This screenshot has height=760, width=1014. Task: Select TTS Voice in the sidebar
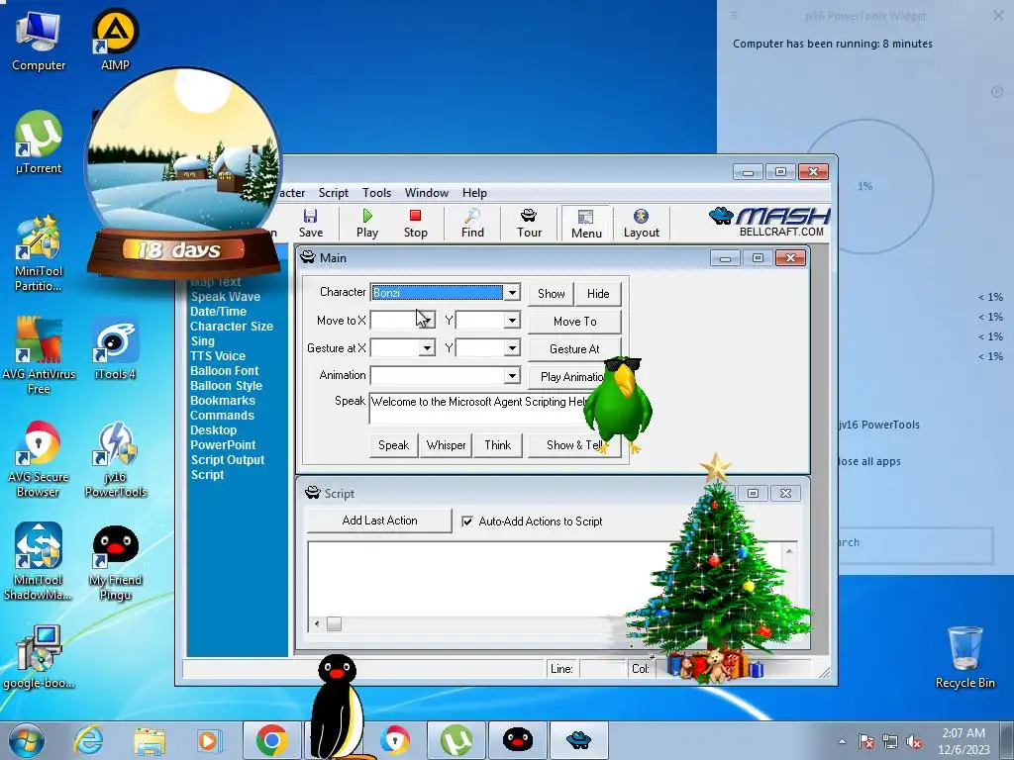(217, 356)
